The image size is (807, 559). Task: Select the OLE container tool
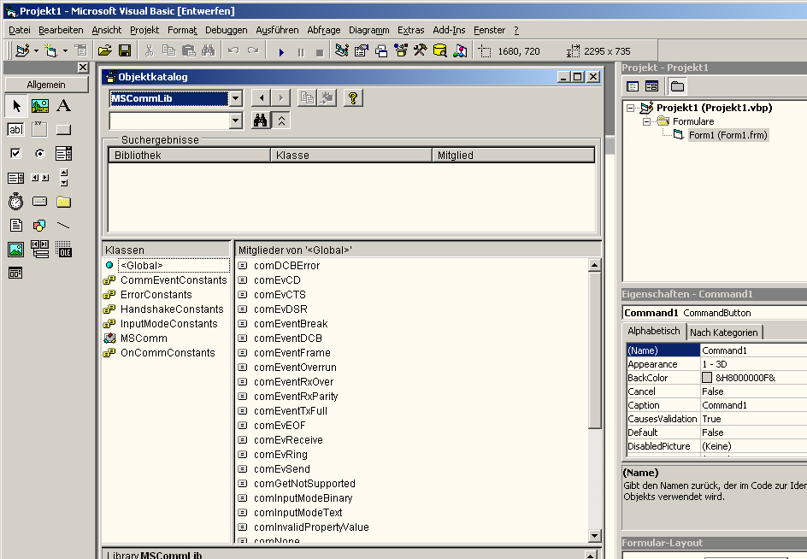63,249
